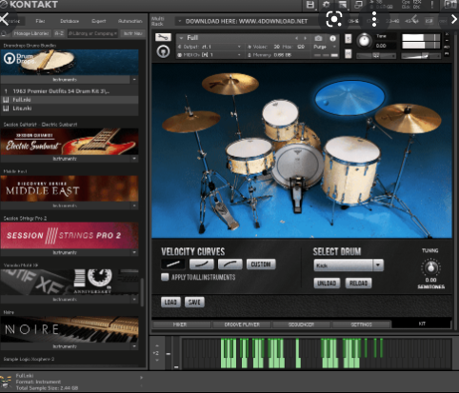Click the workspace layout icon beside the gear
The image size is (459, 393).
[343, 5]
